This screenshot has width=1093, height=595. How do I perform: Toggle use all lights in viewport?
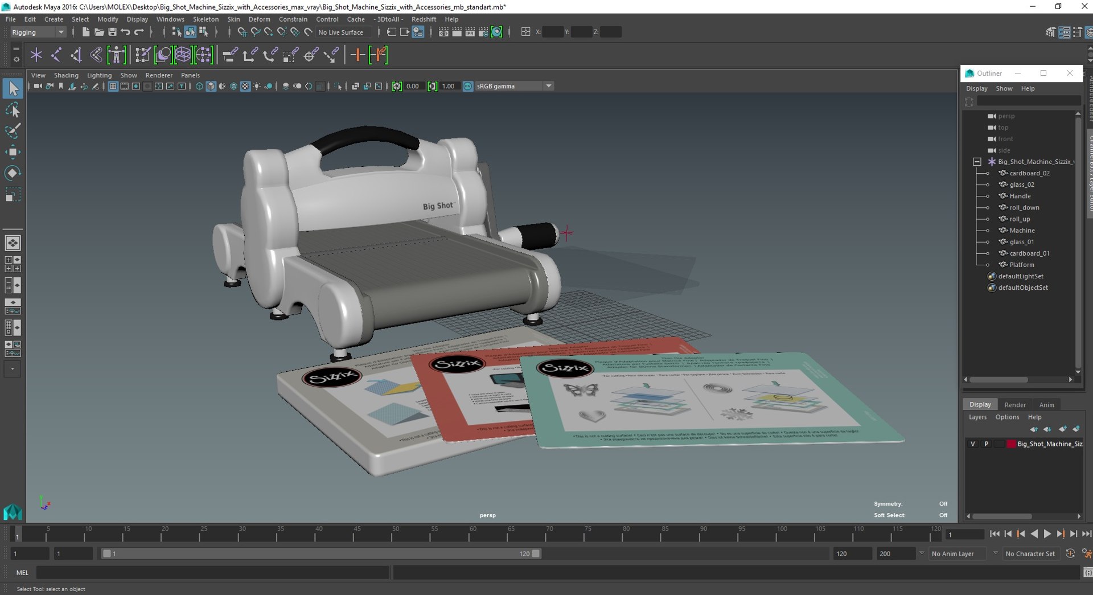pyautogui.click(x=257, y=86)
